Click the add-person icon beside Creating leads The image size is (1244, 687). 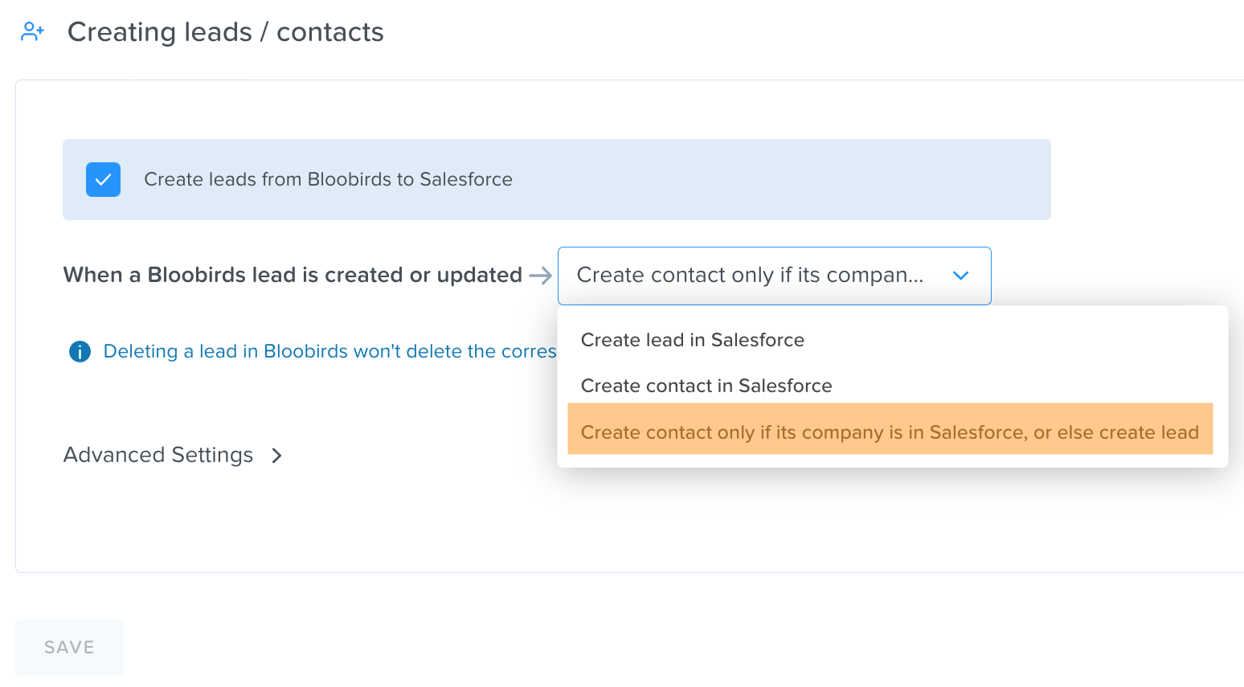click(x=32, y=32)
